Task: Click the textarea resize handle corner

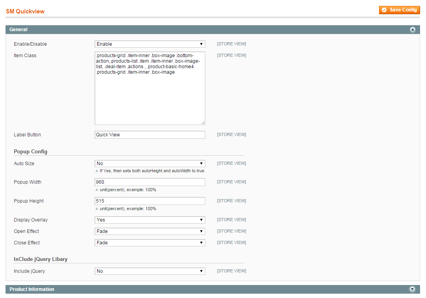Action: tap(203, 123)
